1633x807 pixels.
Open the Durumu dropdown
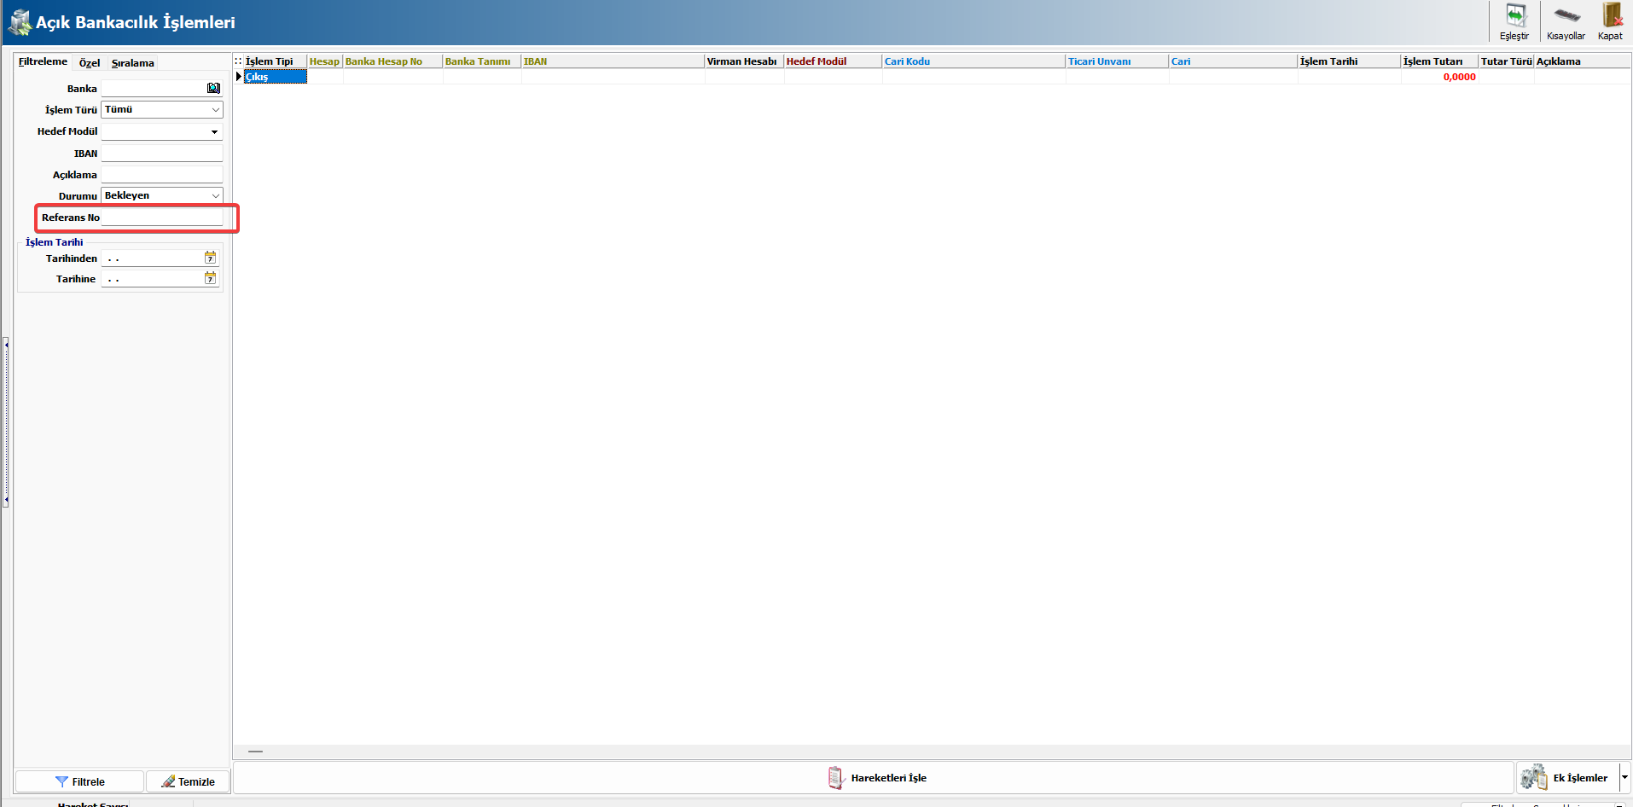[x=215, y=196]
